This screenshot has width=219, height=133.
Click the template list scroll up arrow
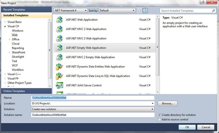[158, 17]
